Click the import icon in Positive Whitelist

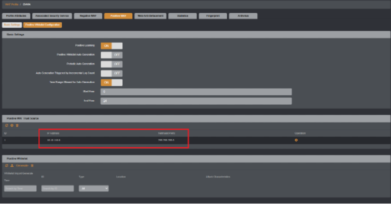coord(12,166)
